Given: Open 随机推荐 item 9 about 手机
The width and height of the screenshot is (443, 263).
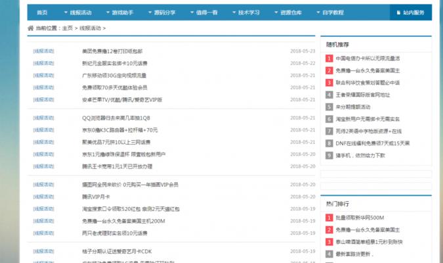Looking at the screenshot, I should point(360,156).
